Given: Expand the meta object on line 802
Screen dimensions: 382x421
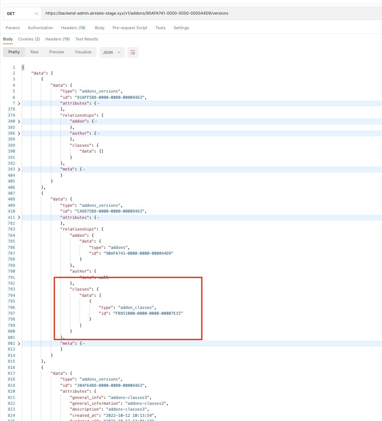Looking at the screenshot, I should point(19,343).
